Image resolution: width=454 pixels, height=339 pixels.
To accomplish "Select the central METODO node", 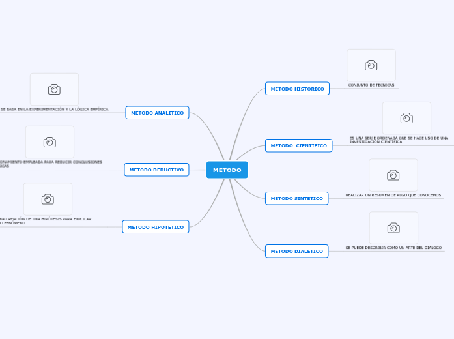I will pyautogui.click(x=227, y=170).
